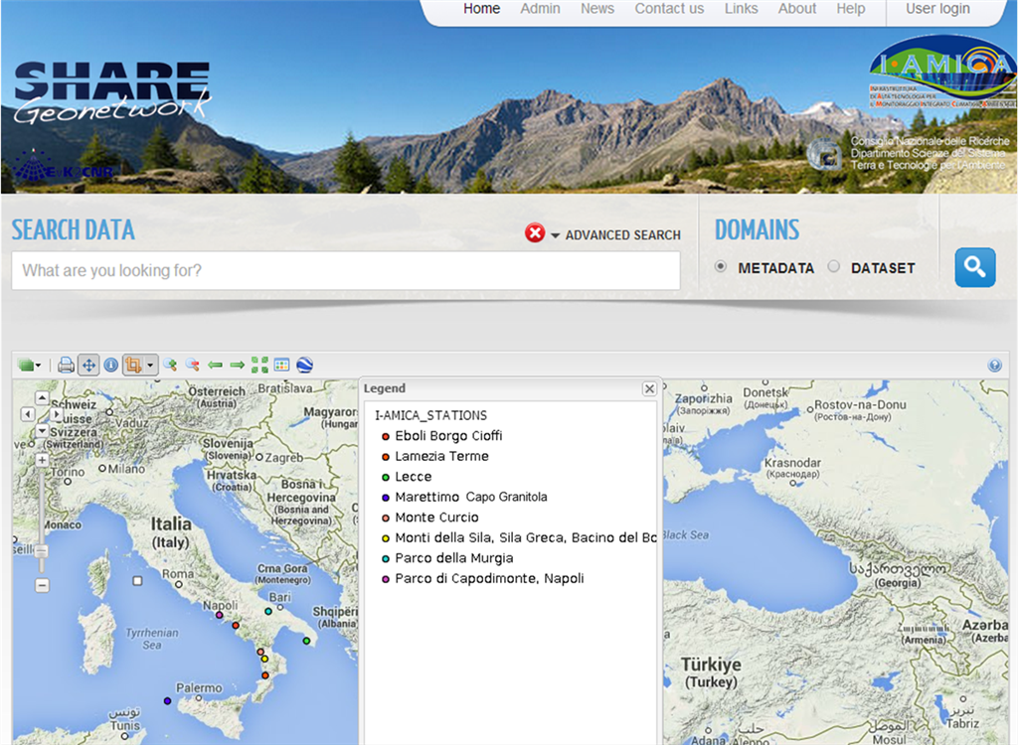Screen dimensions: 1018x745
Task: Click the SHARE Geonetwork logo
Action: [112, 92]
